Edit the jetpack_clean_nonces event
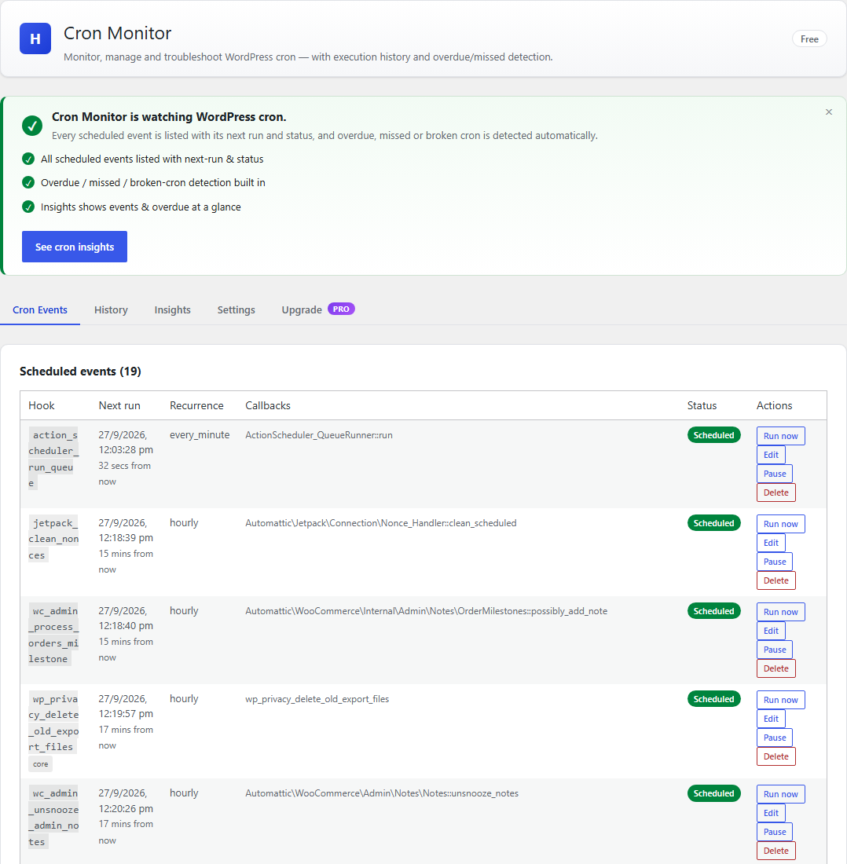847x864 pixels. coord(771,543)
